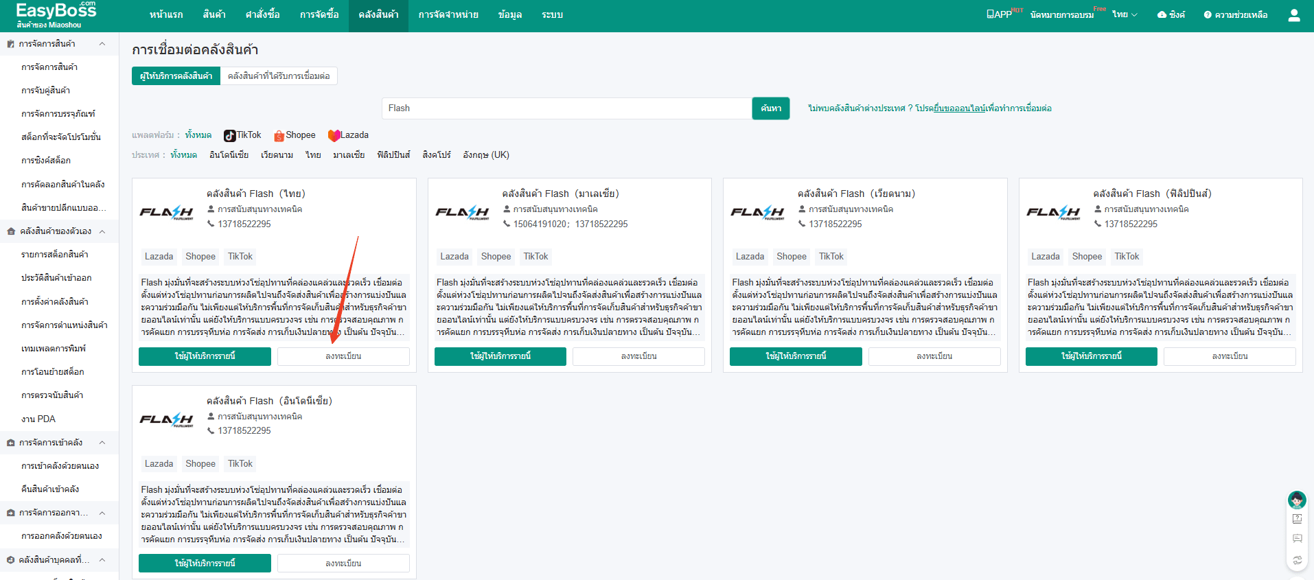Click the Flash logo of the เวียดนาม warehouse

(757, 212)
